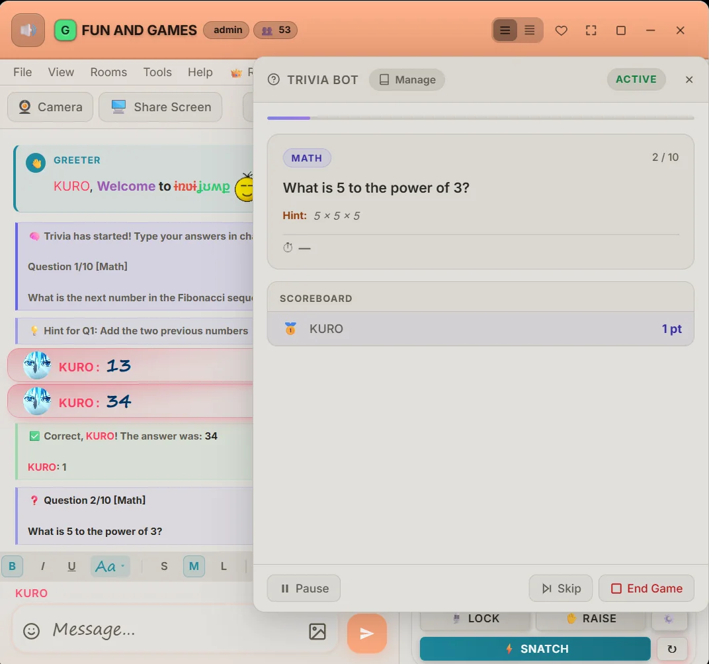The width and height of the screenshot is (709, 664).
Task: Toggle the room sound speaker icon
Action: click(28, 30)
